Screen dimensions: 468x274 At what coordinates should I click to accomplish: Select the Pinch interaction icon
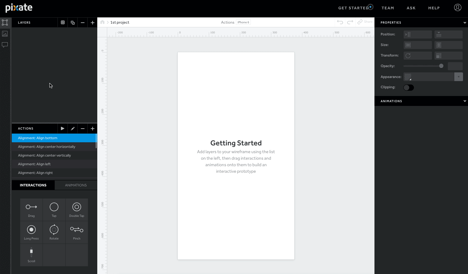click(x=77, y=232)
